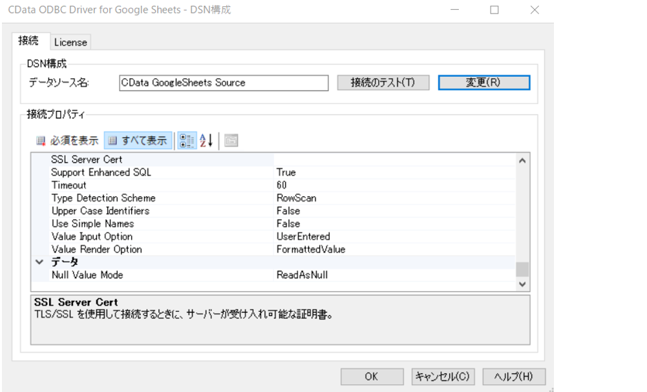Open the License tab
Image resolution: width=647 pixels, height=392 pixels.
[x=70, y=42]
